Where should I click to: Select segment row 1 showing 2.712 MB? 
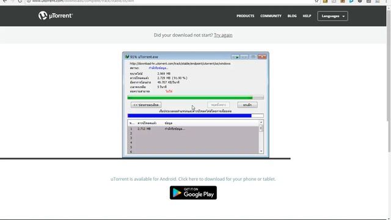193,129
